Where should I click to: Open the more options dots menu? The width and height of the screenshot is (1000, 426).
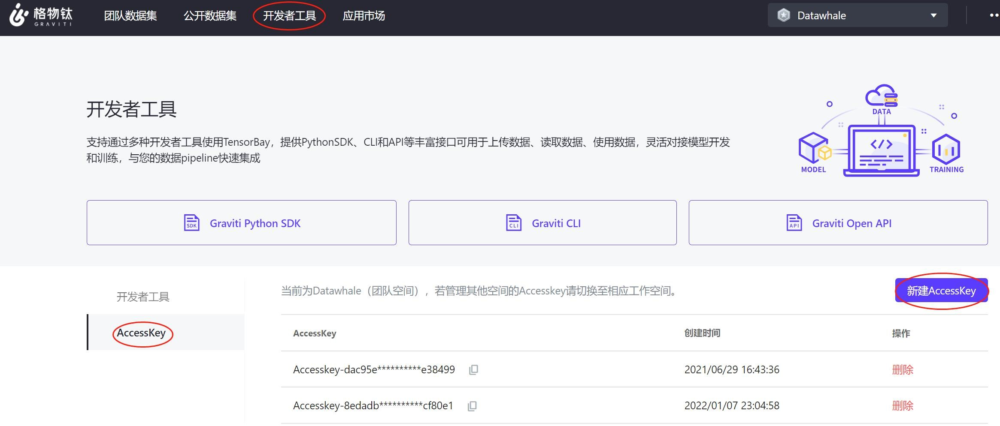click(x=994, y=15)
